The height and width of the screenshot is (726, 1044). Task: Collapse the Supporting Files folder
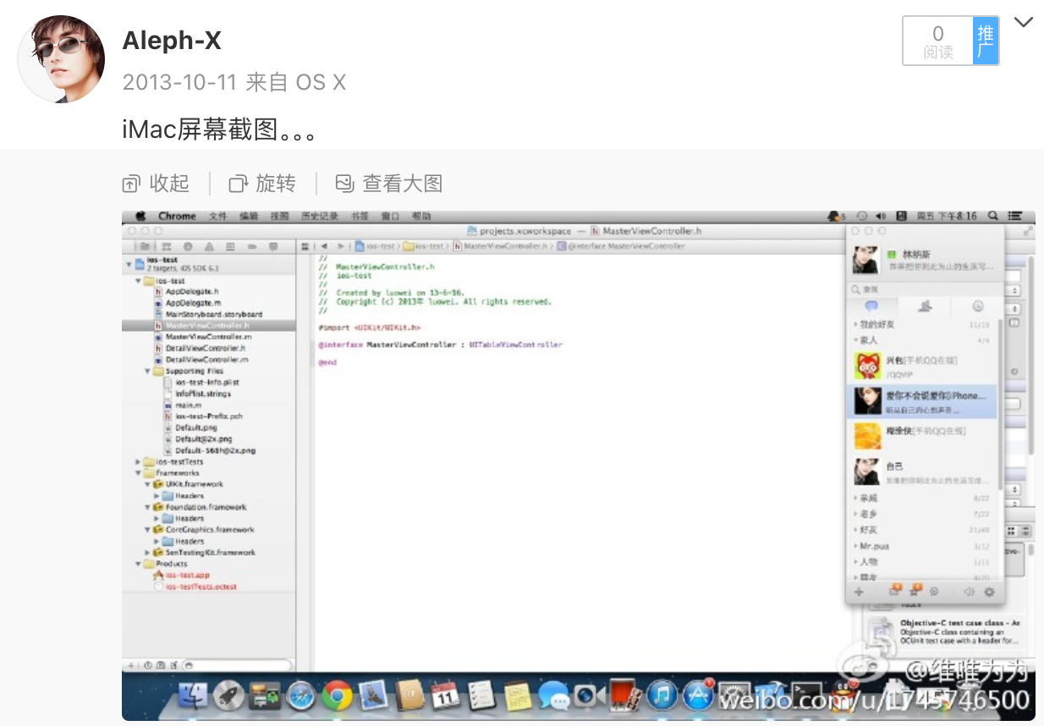(x=148, y=371)
